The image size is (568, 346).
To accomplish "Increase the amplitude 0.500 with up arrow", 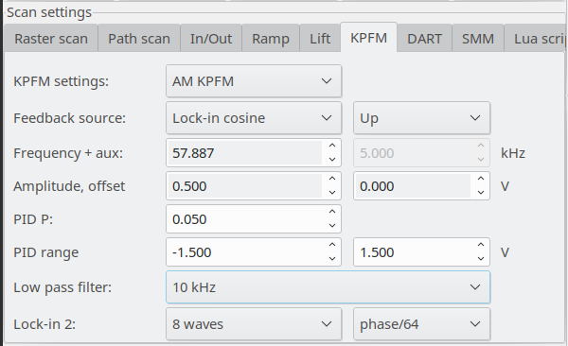I will pyautogui.click(x=332, y=179).
